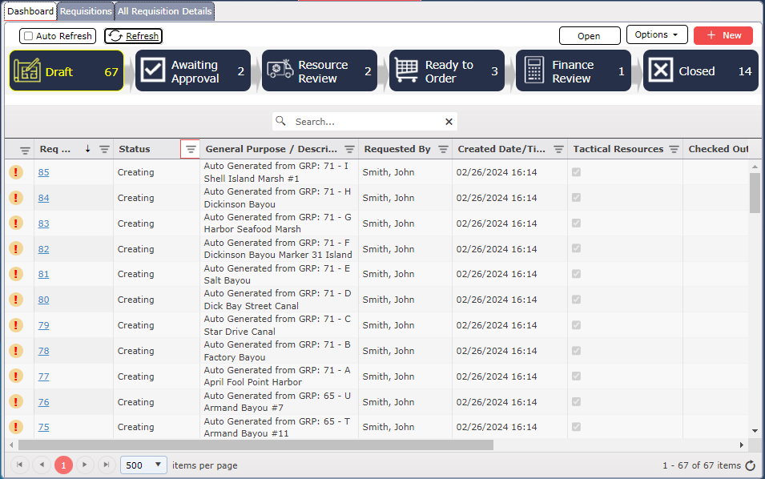Enable the Auto Refresh checkbox

point(29,36)
